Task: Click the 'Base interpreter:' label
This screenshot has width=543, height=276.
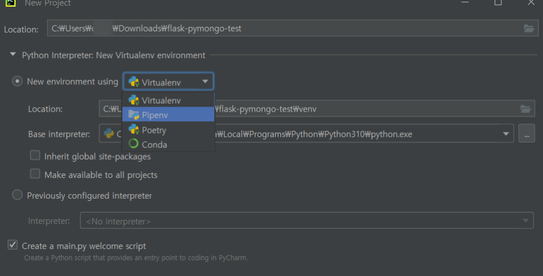Action: (x=59, y=134)
